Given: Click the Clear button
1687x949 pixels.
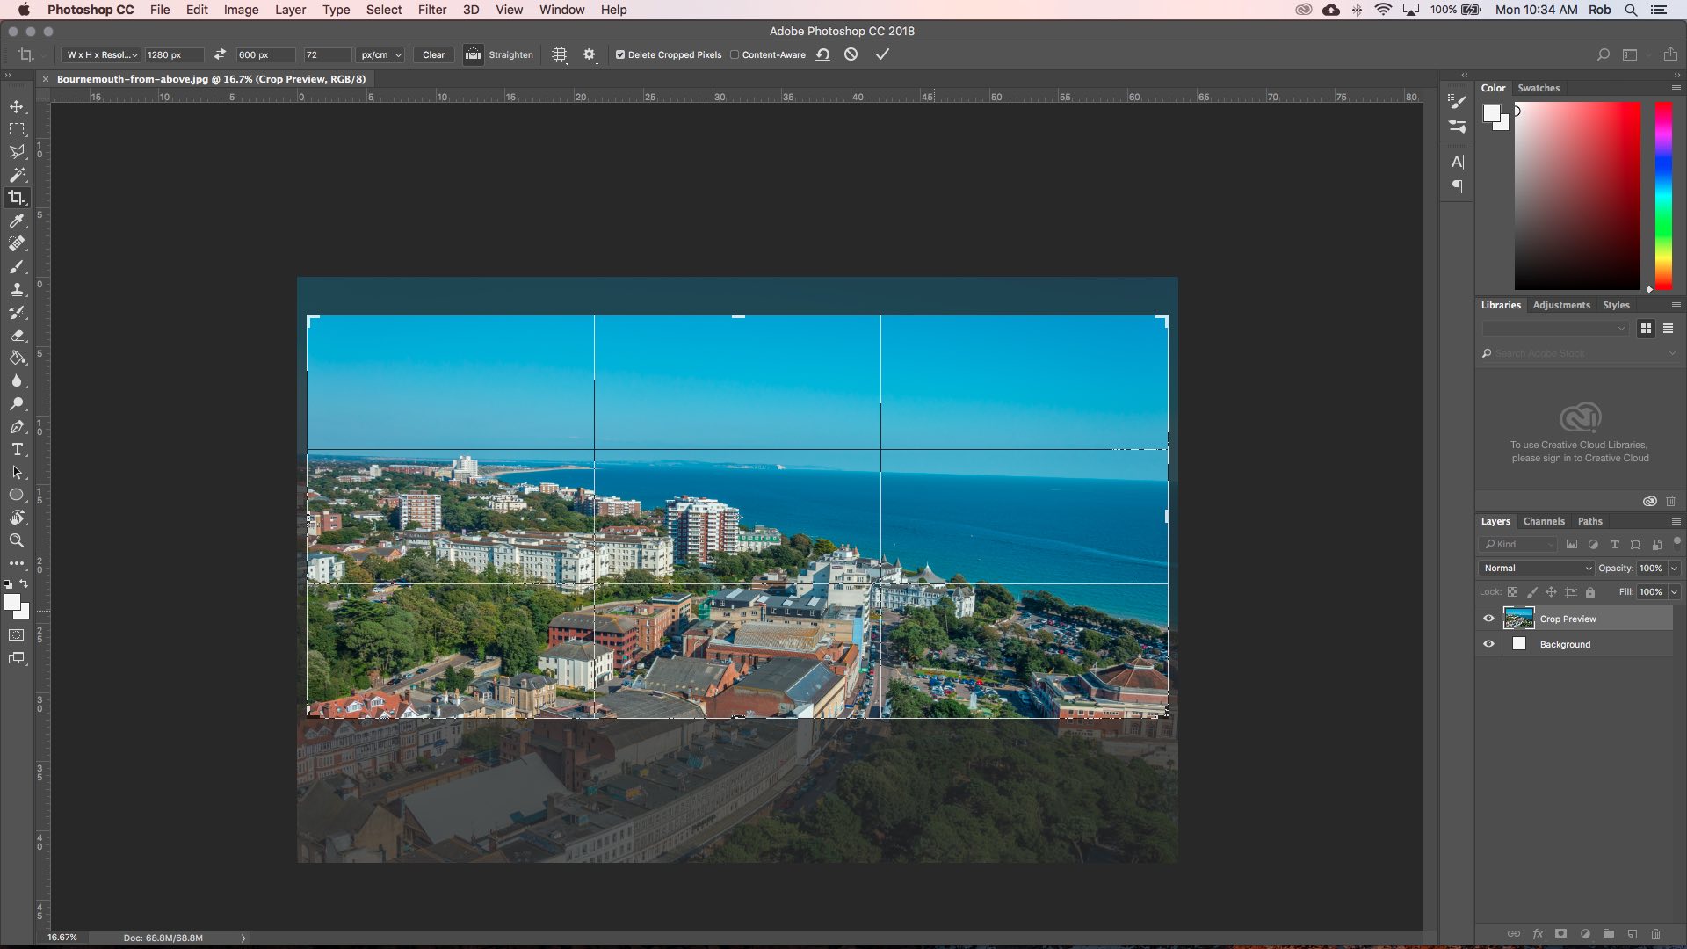Looking at the screenshot, I should [x=433, y=54].
